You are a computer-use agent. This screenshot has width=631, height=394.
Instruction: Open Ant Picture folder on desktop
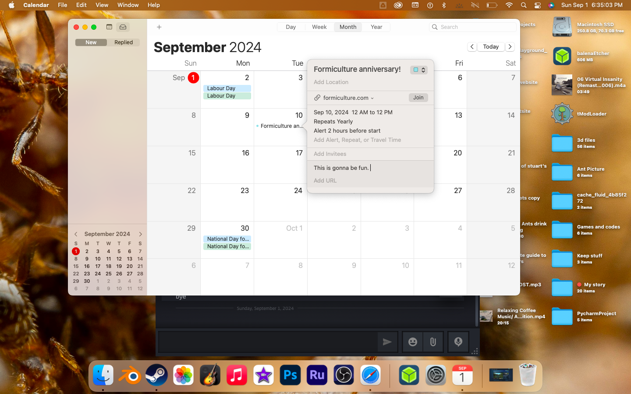562,172
